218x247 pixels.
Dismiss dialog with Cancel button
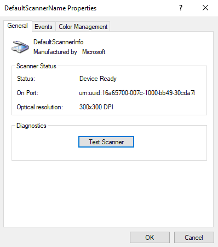click(x=194, y=237)
